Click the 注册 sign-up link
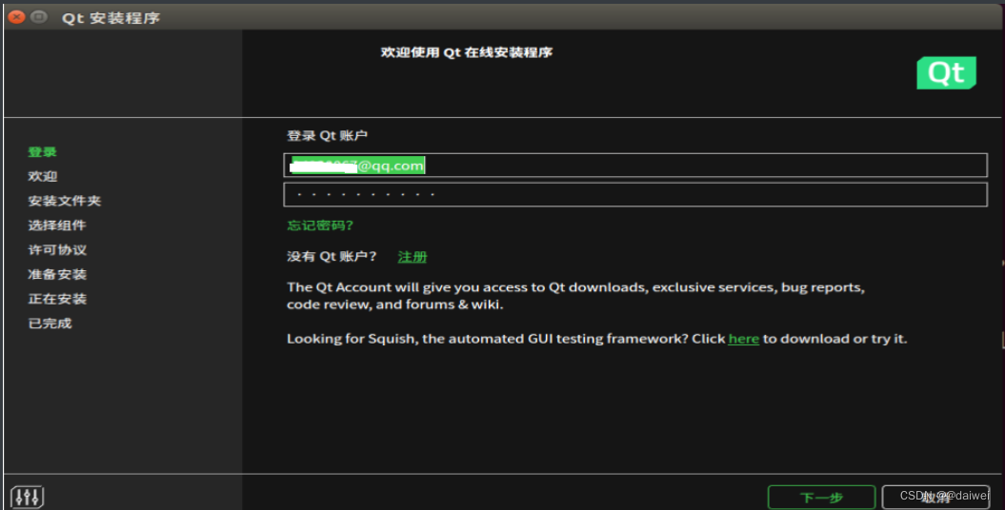Image resolution: width=1005 pixels, height=510 pixels. [x=412, y=257]
